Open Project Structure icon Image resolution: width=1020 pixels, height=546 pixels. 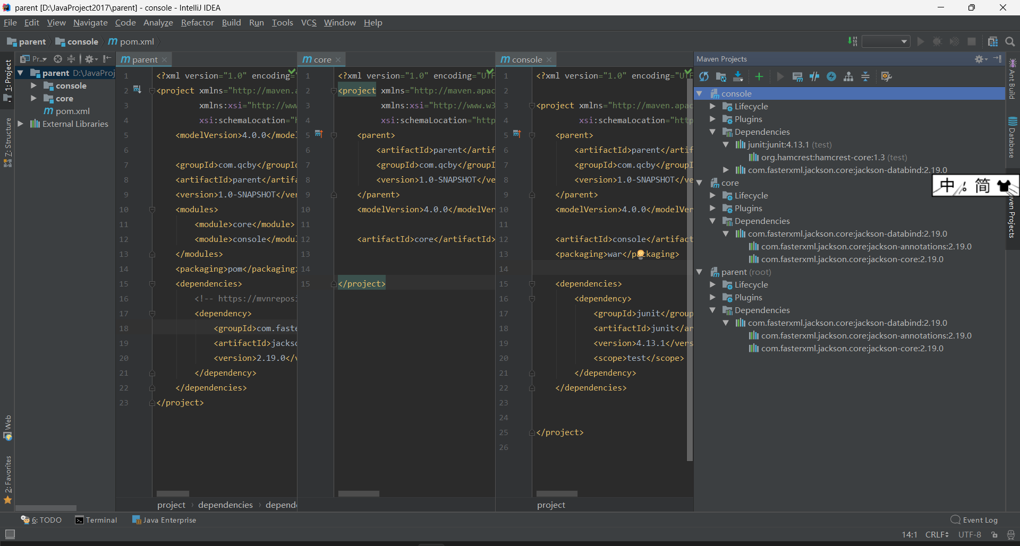(x=992, y=41)
